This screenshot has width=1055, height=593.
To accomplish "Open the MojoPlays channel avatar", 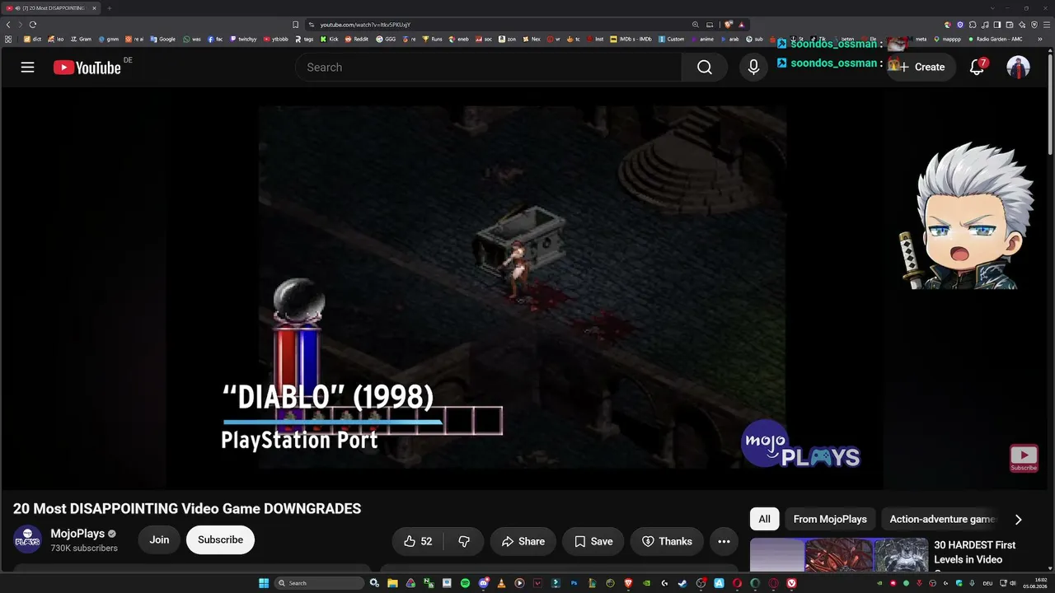I will click(x=28, y=540).
